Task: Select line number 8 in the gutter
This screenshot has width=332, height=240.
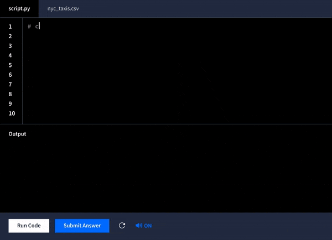Action: pyautogui.click(x=11, y=94)
